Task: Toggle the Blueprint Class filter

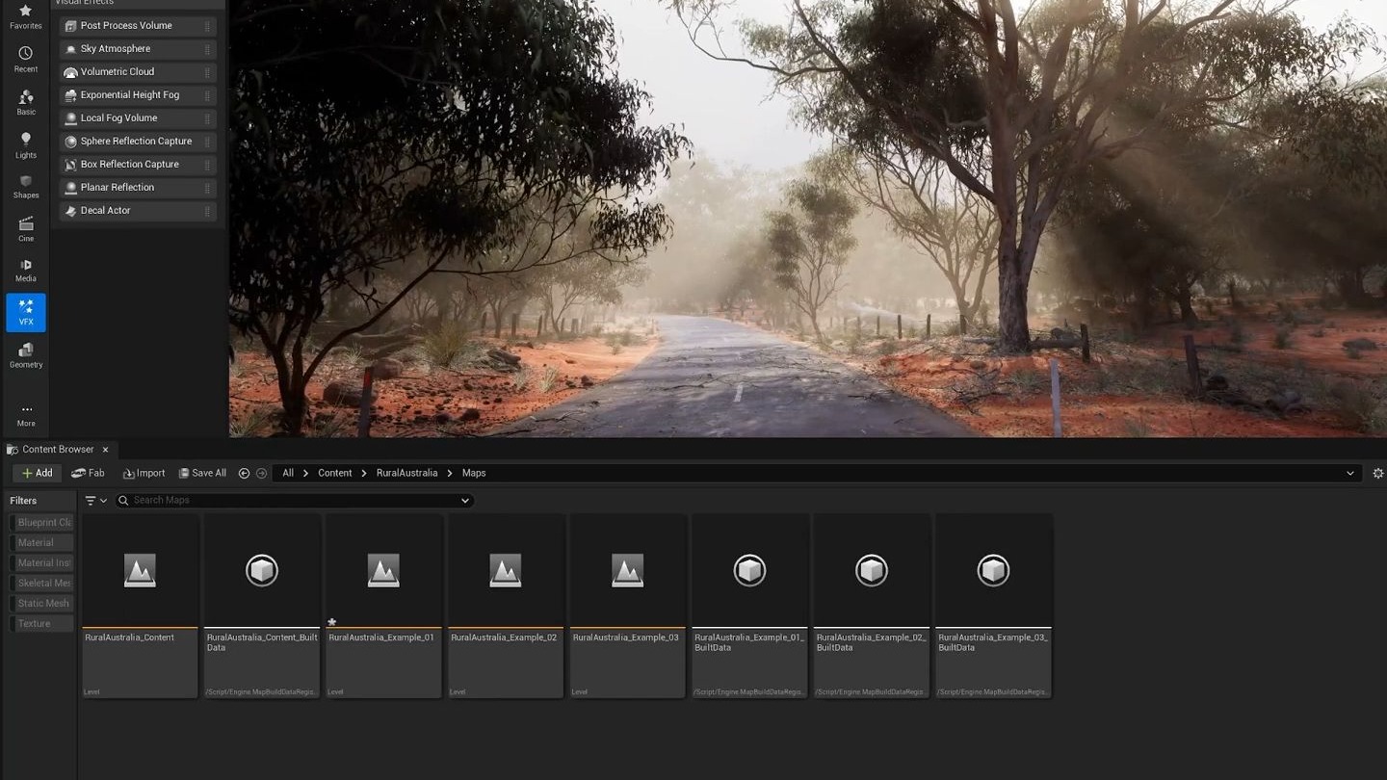Action: coord(42,523)
